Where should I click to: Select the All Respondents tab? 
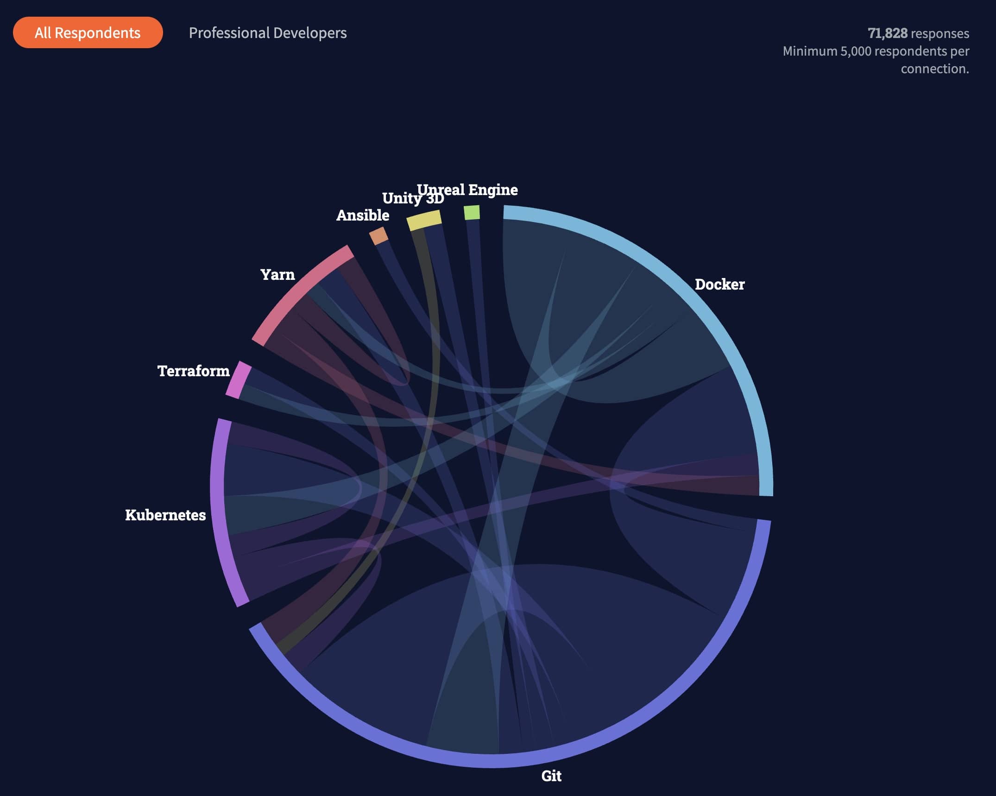coord(88,32)
